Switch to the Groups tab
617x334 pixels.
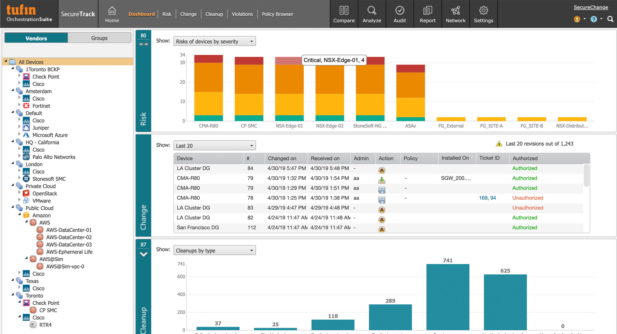[99, 38]
